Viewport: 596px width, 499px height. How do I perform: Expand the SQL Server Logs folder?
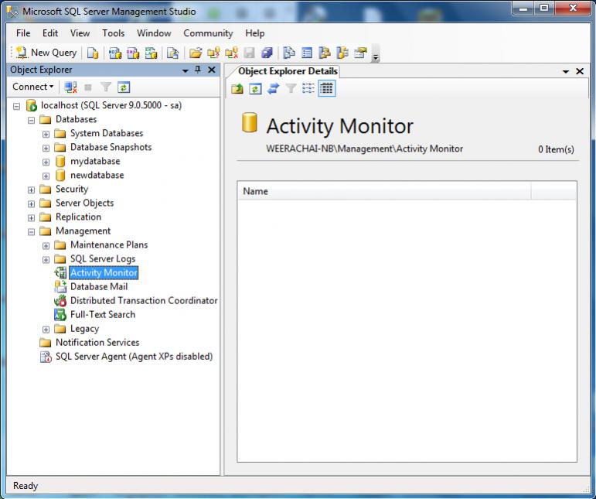46,260
